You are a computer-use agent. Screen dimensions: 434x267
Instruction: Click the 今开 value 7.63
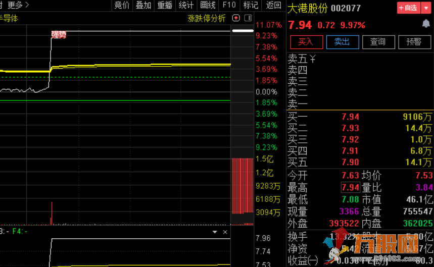point(350,176)
